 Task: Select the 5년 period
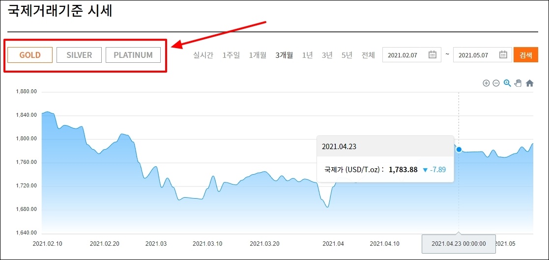click(x=347, y=55)
